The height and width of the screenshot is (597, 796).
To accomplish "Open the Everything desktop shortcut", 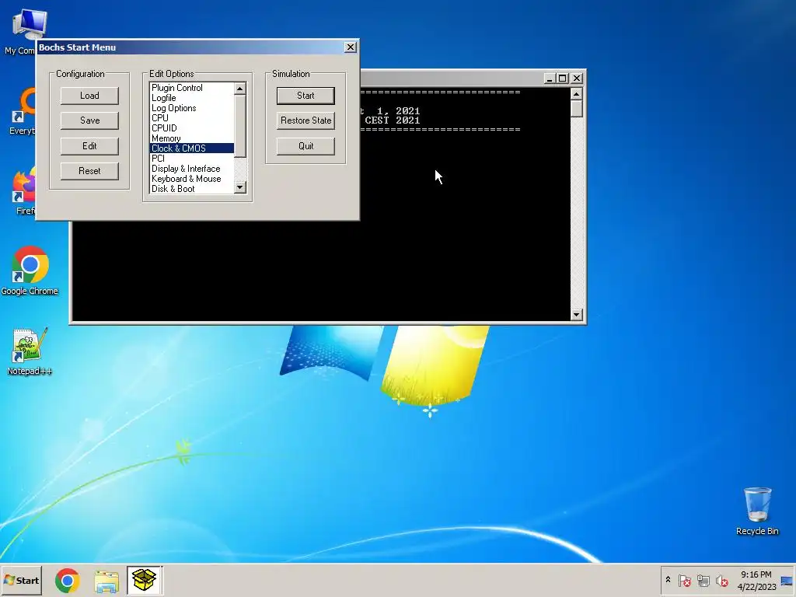I will point(23,112).
